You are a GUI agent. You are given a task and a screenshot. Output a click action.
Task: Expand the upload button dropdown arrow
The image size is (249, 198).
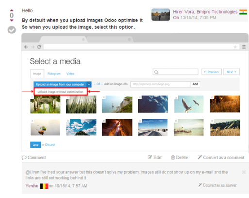pyautogui.click(x=89, y=84)
